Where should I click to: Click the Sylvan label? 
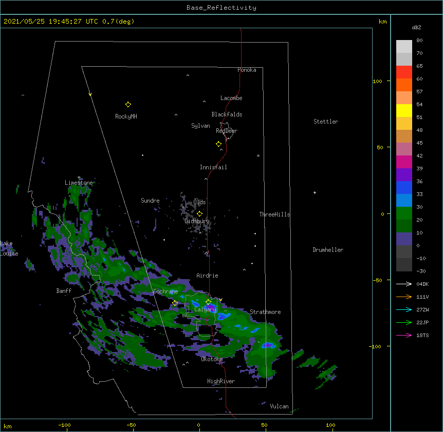200,126
